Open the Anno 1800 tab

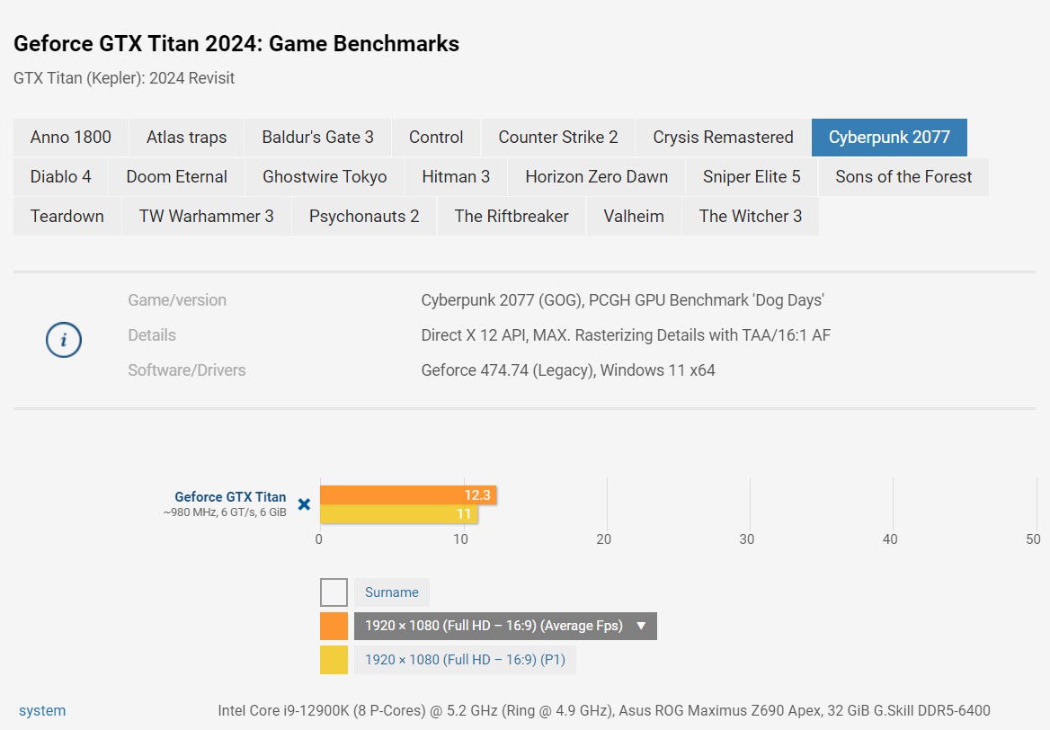(70, 138)
